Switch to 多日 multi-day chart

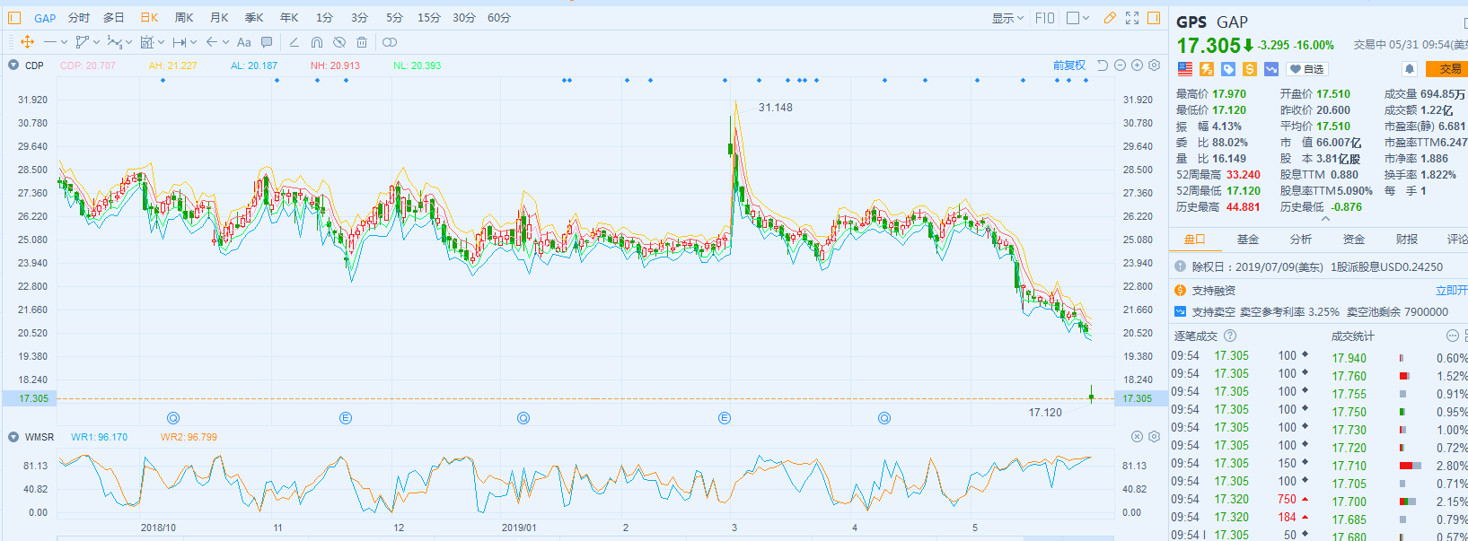114,18
